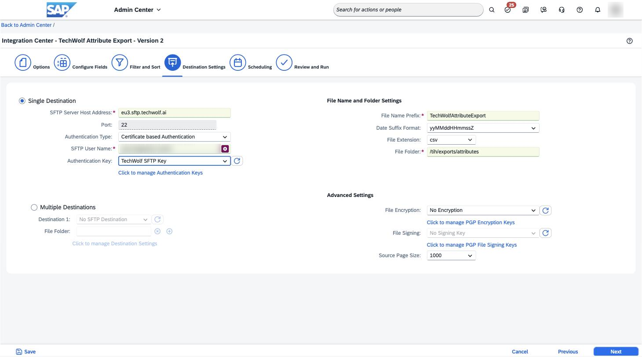Screen dimensions: 642x357
Task: Open Click to manage Authentication Keys link
Action: 160,173
